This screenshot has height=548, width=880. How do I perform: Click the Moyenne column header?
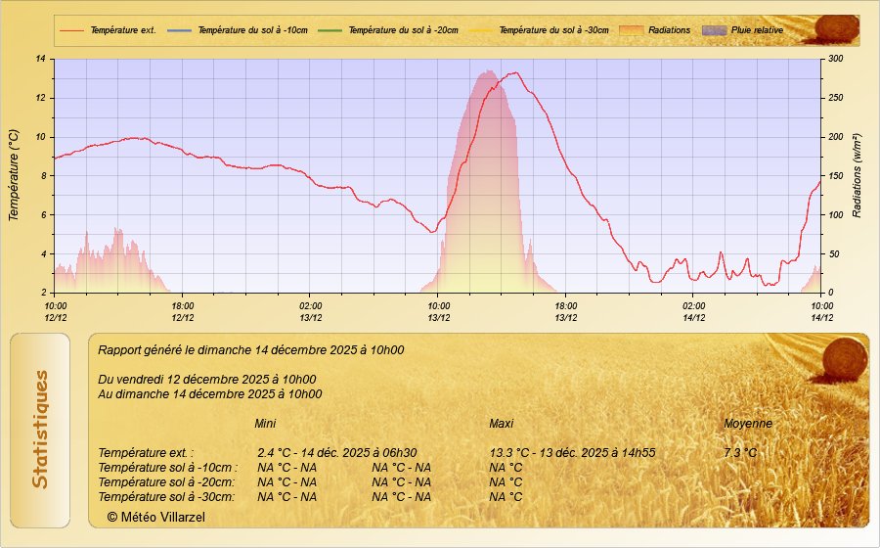(748, 424)
